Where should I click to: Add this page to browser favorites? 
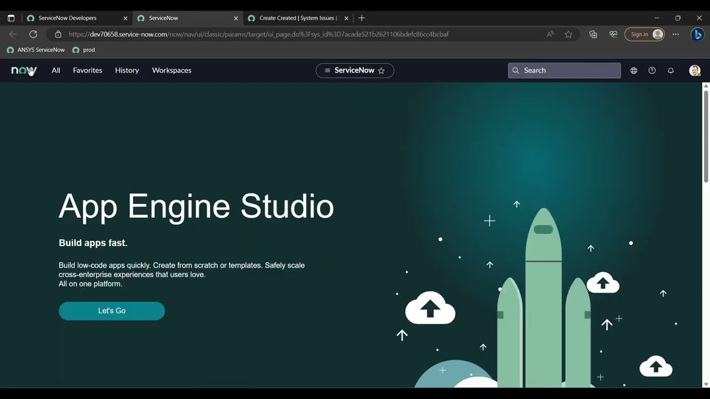pos(569,34)
